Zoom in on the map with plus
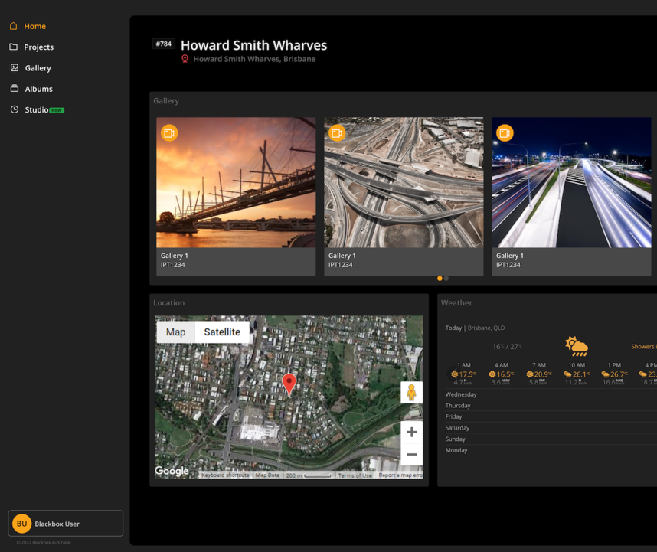The height and width of the screenshot is (552, 657). click(411, 432)
